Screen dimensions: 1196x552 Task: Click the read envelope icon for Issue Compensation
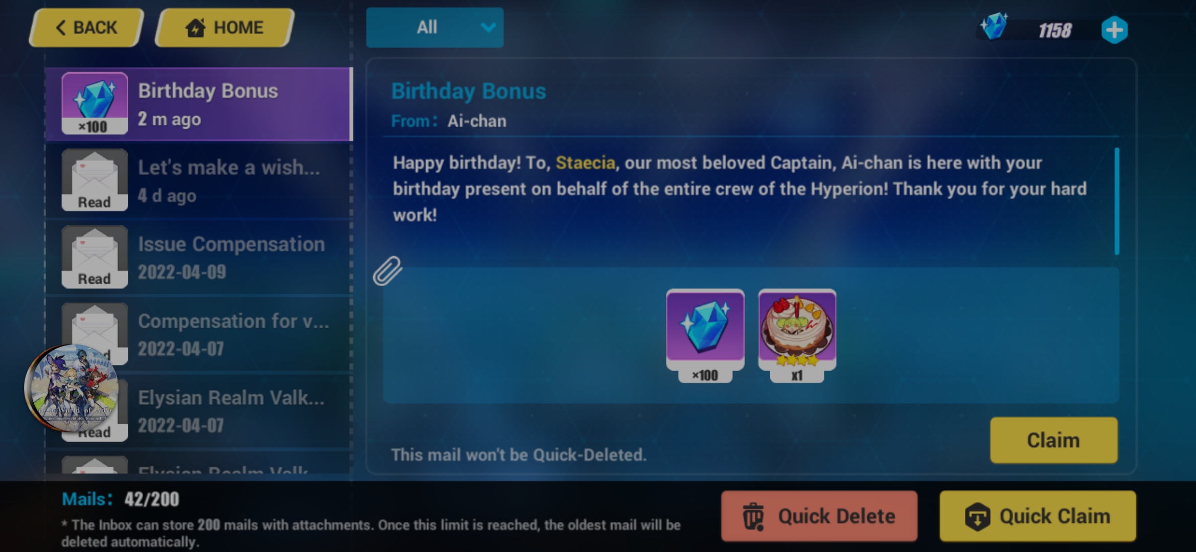95,257
